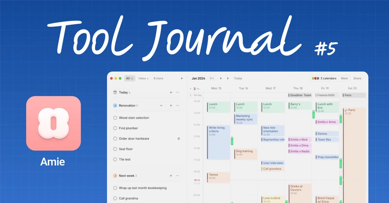Mark Order door hardware complete

click(x=115, y=138)
